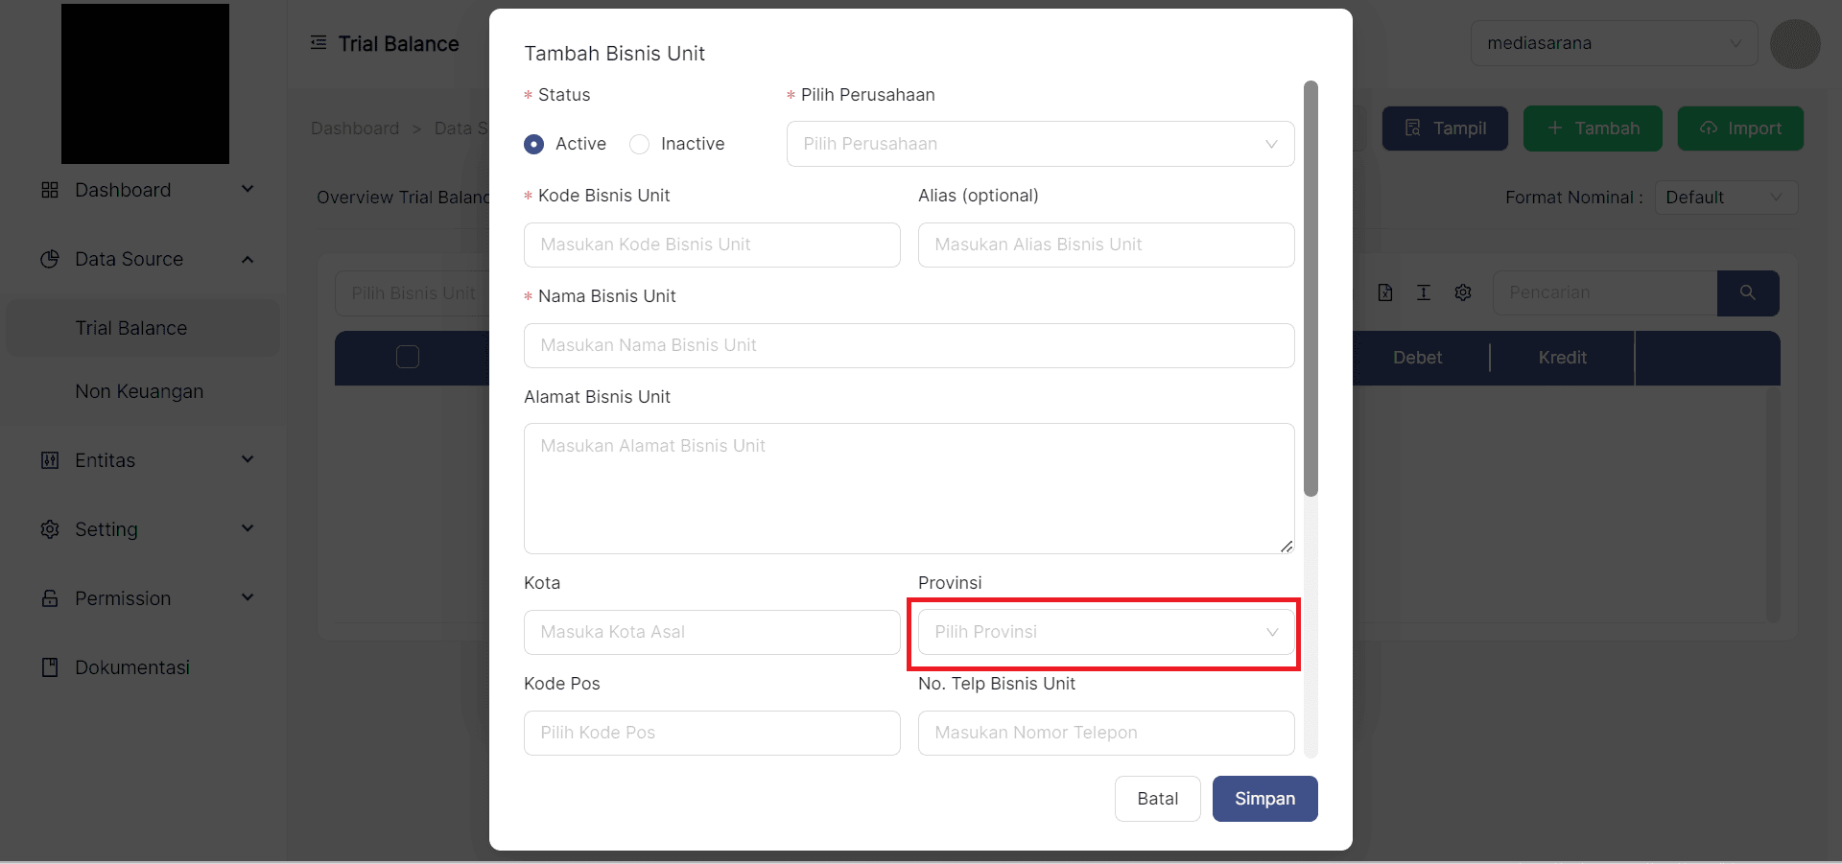Screen dimensions: 1842x864
Task: Click the Simpan button
Action: pyautogui.click(x=1264, y=799)
